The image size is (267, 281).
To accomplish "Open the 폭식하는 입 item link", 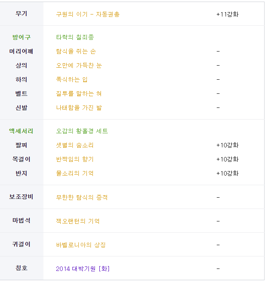I will coord(72,80).
